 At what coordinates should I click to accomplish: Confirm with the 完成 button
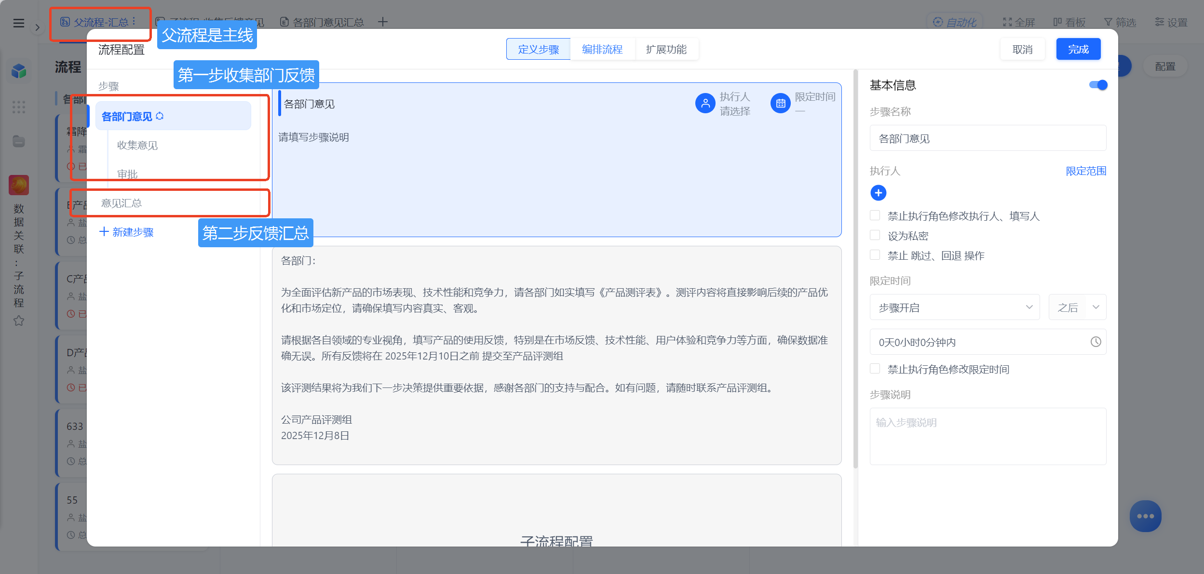(x=1078, y=49)
